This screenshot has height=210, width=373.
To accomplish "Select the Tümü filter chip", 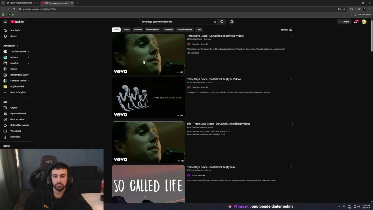I will click(116, 29).
